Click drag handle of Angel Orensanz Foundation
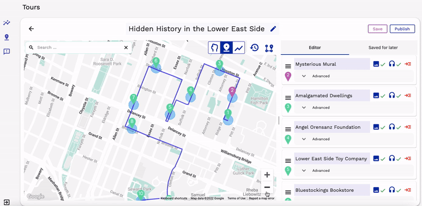The width and height of the screenshot is (422, 206). click(x=288, y=129)
